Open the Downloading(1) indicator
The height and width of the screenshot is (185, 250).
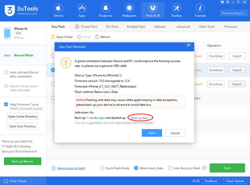234,13
